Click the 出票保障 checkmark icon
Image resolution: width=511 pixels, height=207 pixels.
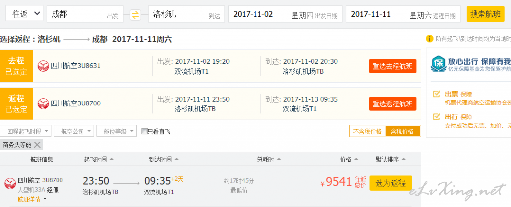(x=436, y=94)
